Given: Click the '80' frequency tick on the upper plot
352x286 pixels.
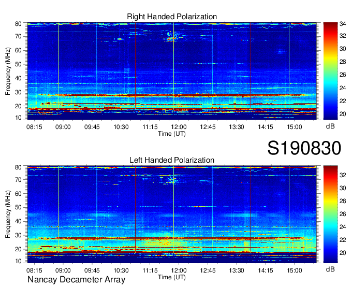Looking at the screenshot, I should point(18,24).
